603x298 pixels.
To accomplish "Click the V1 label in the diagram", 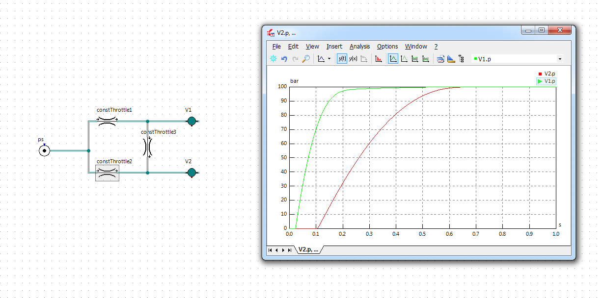I will [189, 110].
